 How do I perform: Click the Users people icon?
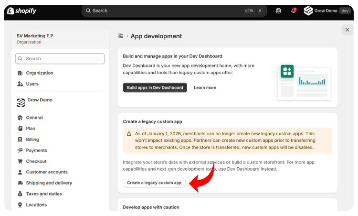point(20,84)
